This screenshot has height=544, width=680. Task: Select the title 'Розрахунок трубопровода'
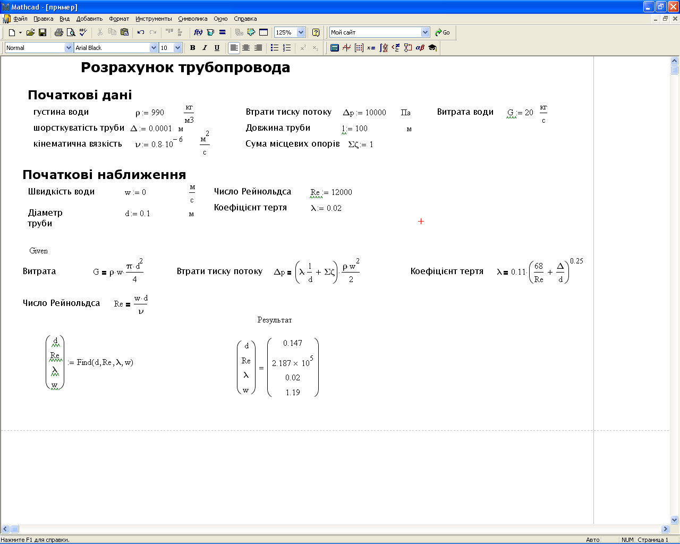pyautogui.click(x=185, y=68)
